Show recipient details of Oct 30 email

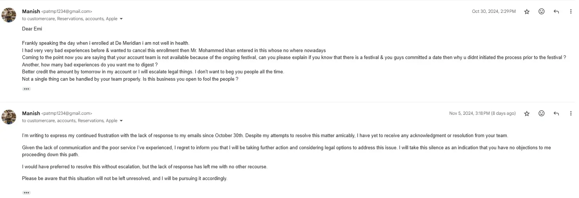click(121, 19)
